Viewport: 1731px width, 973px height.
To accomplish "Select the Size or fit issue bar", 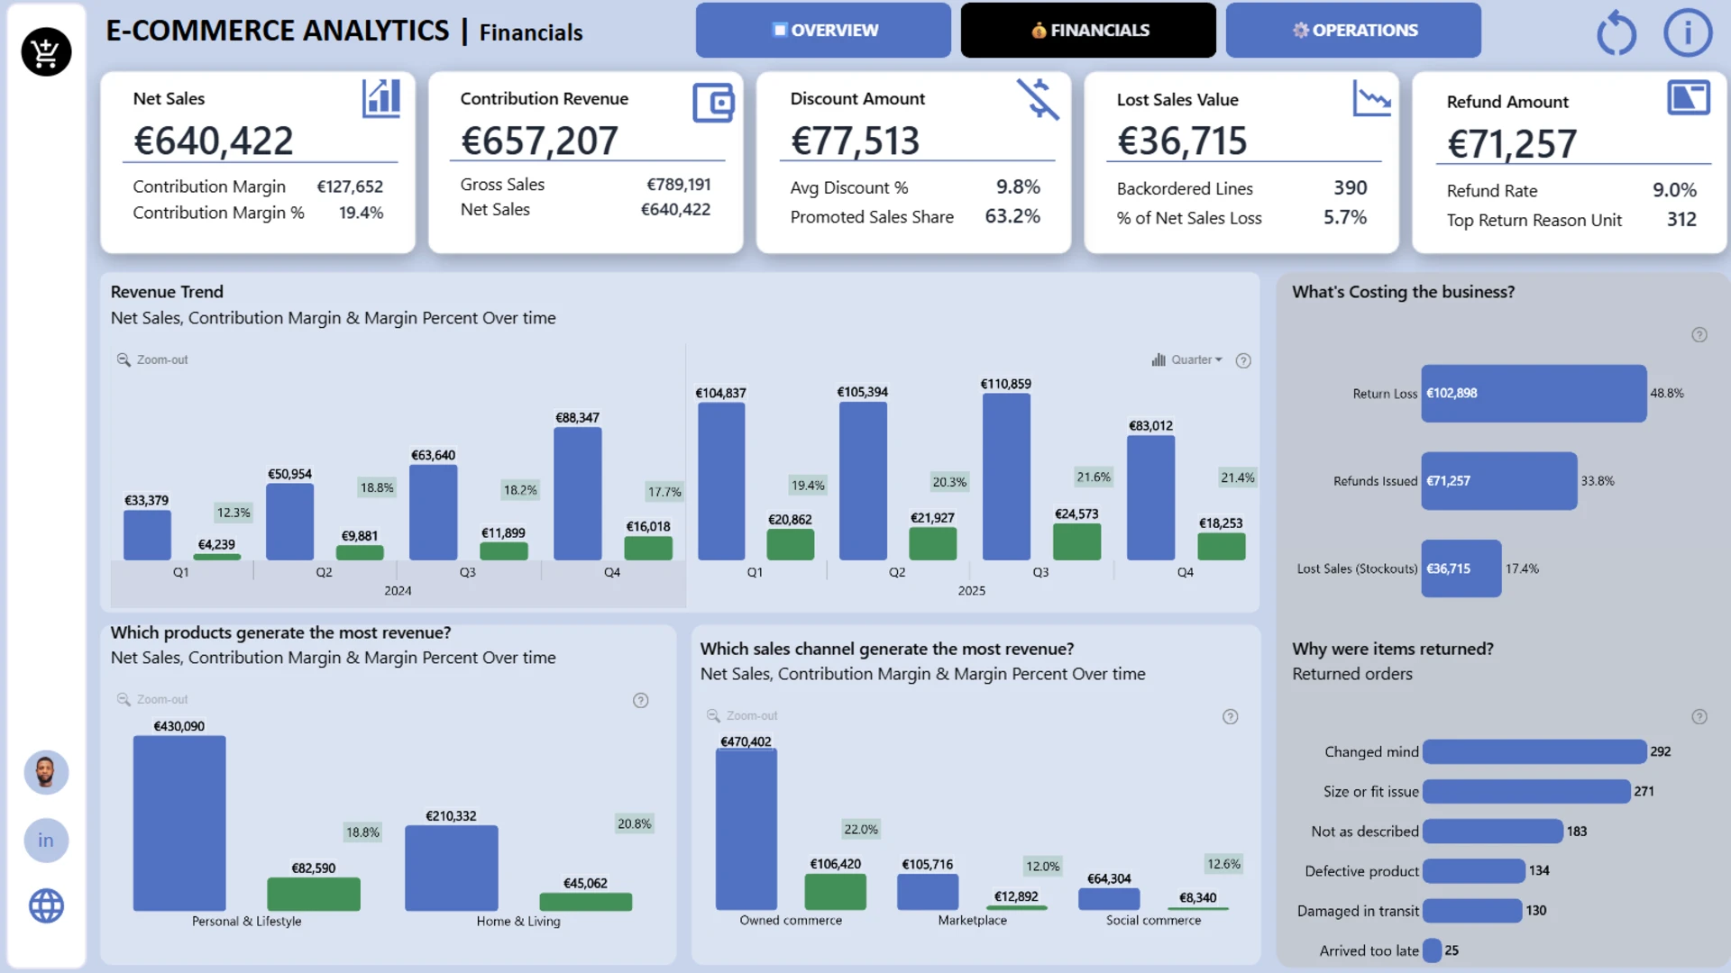I will coord(1526,791).
